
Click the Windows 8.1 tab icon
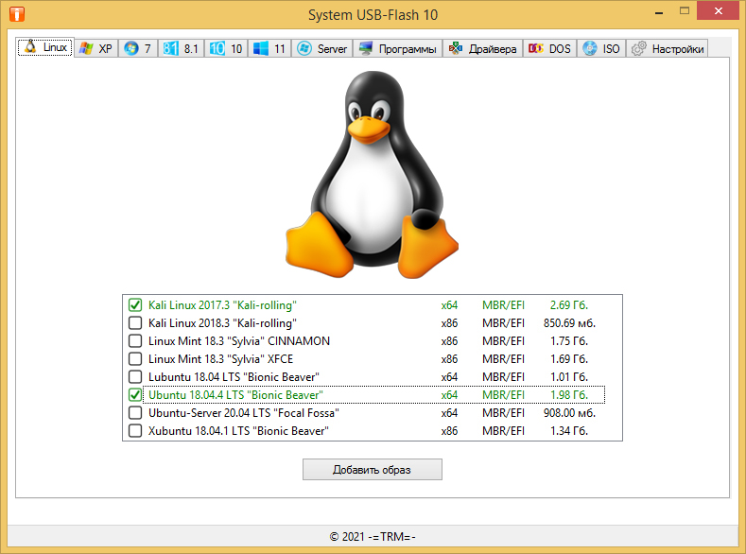pos(170,48)
